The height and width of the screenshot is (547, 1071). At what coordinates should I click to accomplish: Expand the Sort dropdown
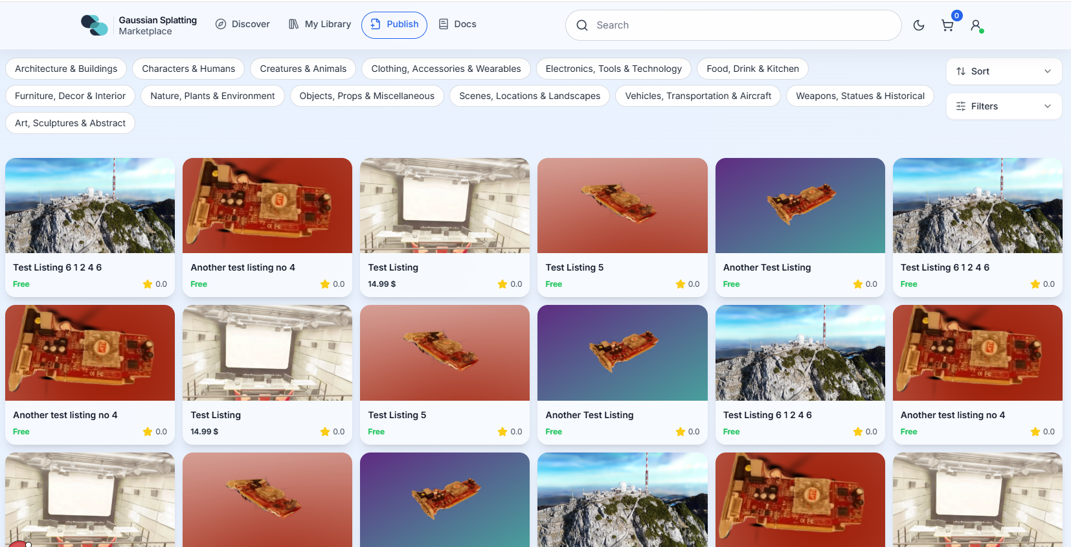(x=1003, y=71)
